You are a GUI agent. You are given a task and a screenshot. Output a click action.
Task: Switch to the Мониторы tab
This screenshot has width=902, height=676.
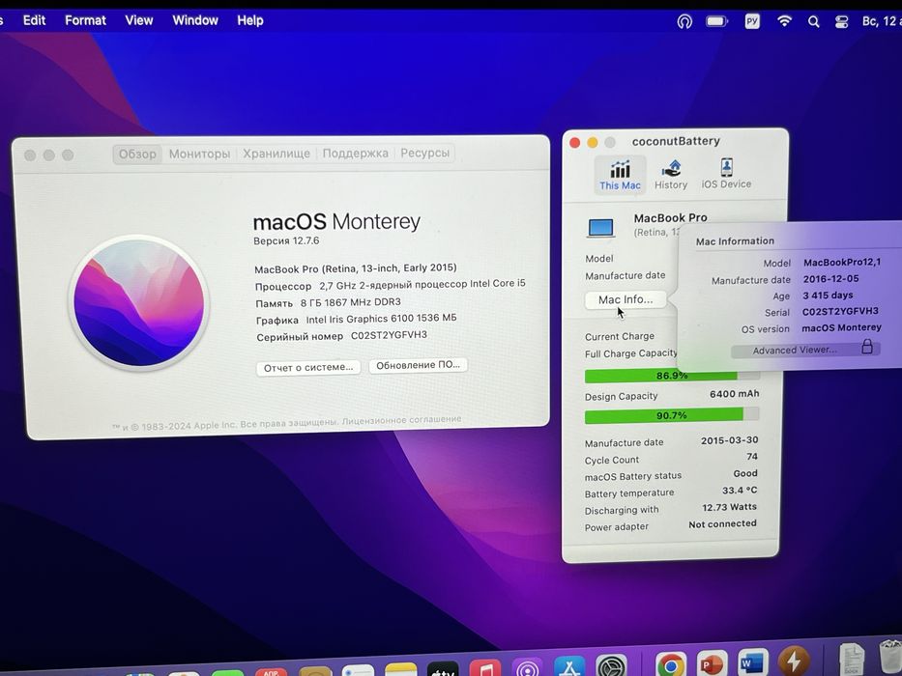coord(199,154)
